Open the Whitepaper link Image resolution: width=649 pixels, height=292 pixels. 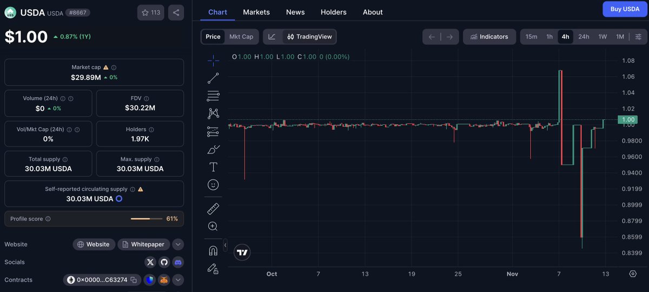tap(143, 245)
